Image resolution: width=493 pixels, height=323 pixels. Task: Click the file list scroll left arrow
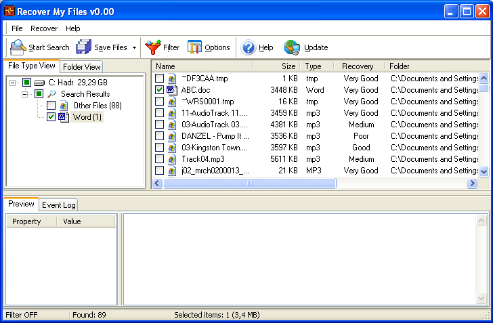pyautogui.click(x=158, y=183)
